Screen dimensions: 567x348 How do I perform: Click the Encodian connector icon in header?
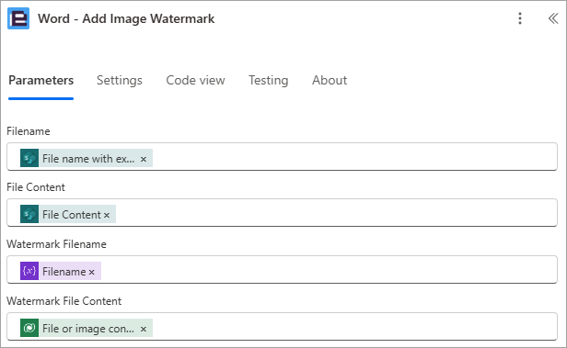(18, 18)
